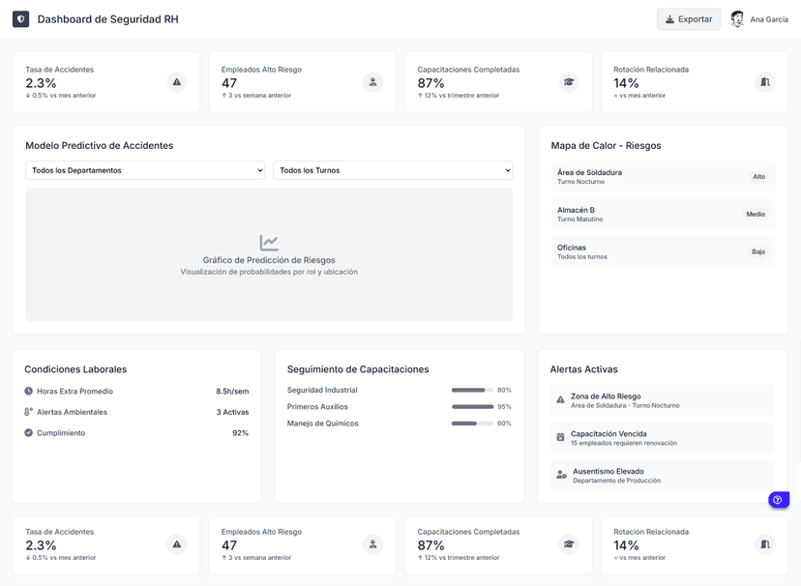Click the Exportar button
Viewport: 801px width, 586px height.
pyautogui.click(x=689, y=19)
